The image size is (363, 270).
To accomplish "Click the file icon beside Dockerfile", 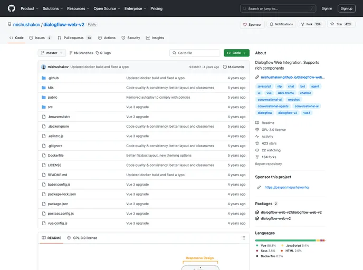I will (x=44, y=156).
